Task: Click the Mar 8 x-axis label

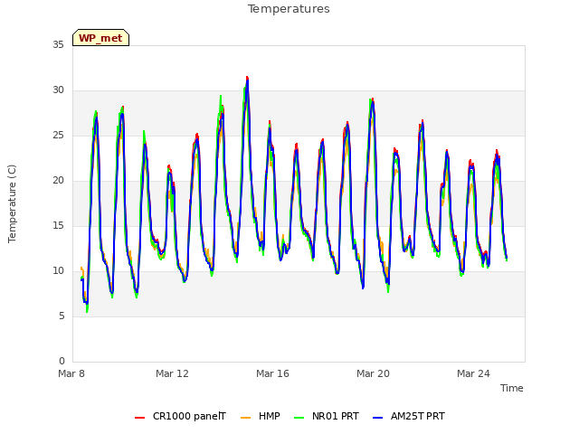Action: pos(71,373)
